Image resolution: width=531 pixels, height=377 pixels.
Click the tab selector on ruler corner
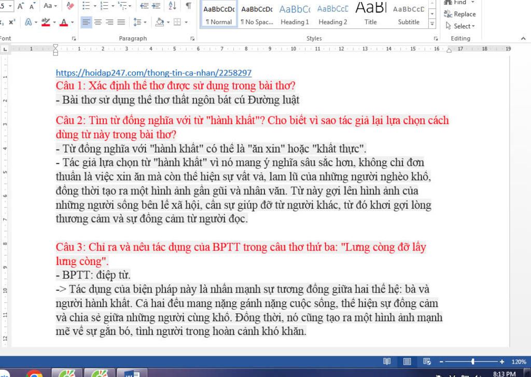pyautogui.click(x=5, y=49)
